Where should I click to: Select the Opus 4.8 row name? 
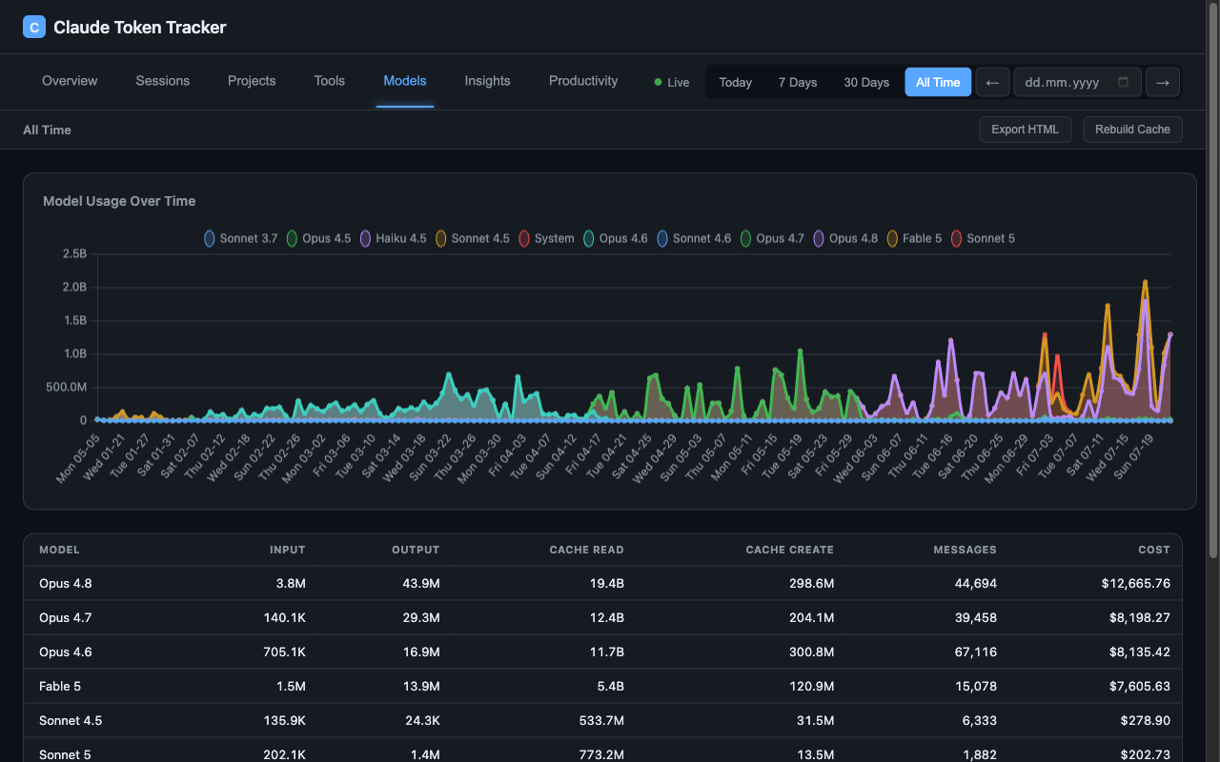(x=66, y=583)
